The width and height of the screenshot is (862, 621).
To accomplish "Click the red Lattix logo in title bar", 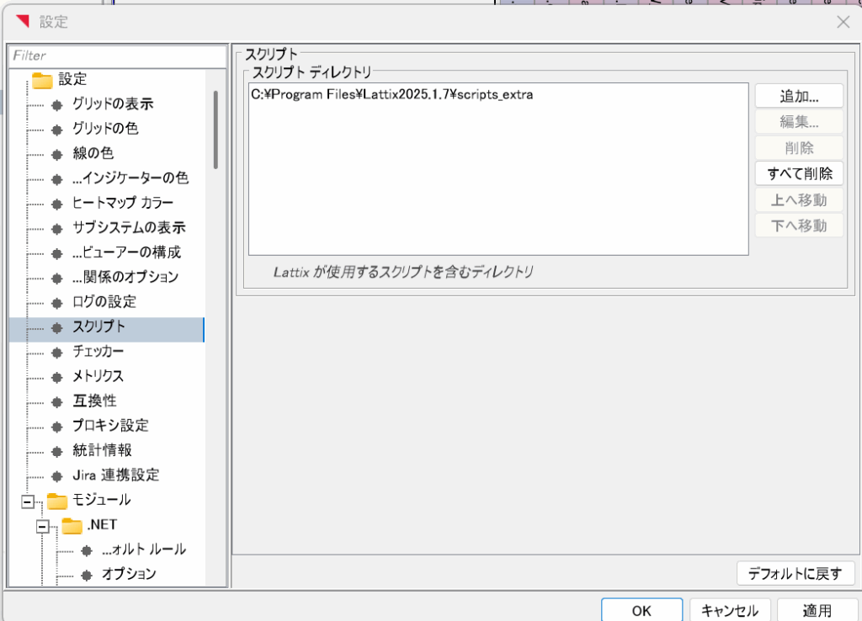I will click(x=23, y=22).
